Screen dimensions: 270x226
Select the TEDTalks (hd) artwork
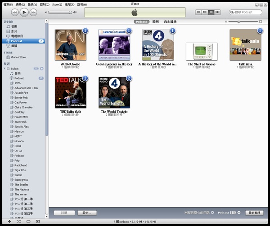[71, 92]
